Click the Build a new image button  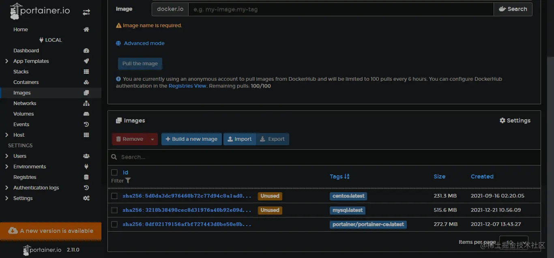[191, 139]
